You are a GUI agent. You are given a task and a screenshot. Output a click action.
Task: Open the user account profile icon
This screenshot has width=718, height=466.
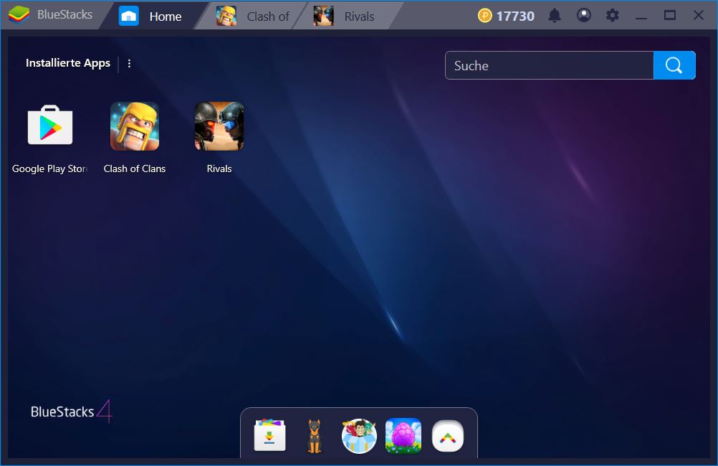coord(583,15)
